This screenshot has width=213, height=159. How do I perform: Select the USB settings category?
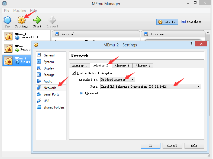[46, 101]
